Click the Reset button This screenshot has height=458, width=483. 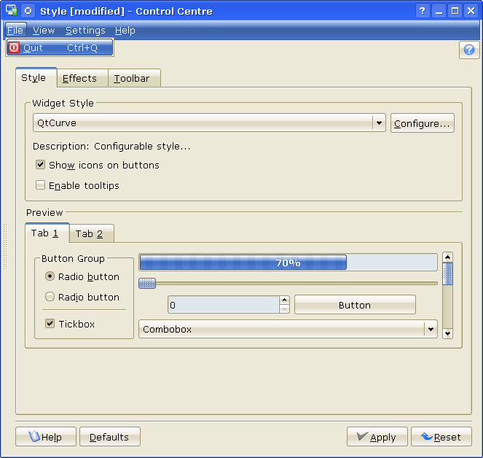[x=441, y=436]
